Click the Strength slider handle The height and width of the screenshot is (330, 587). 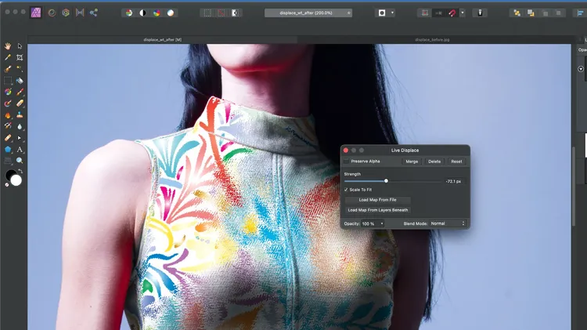coord(386,181)
